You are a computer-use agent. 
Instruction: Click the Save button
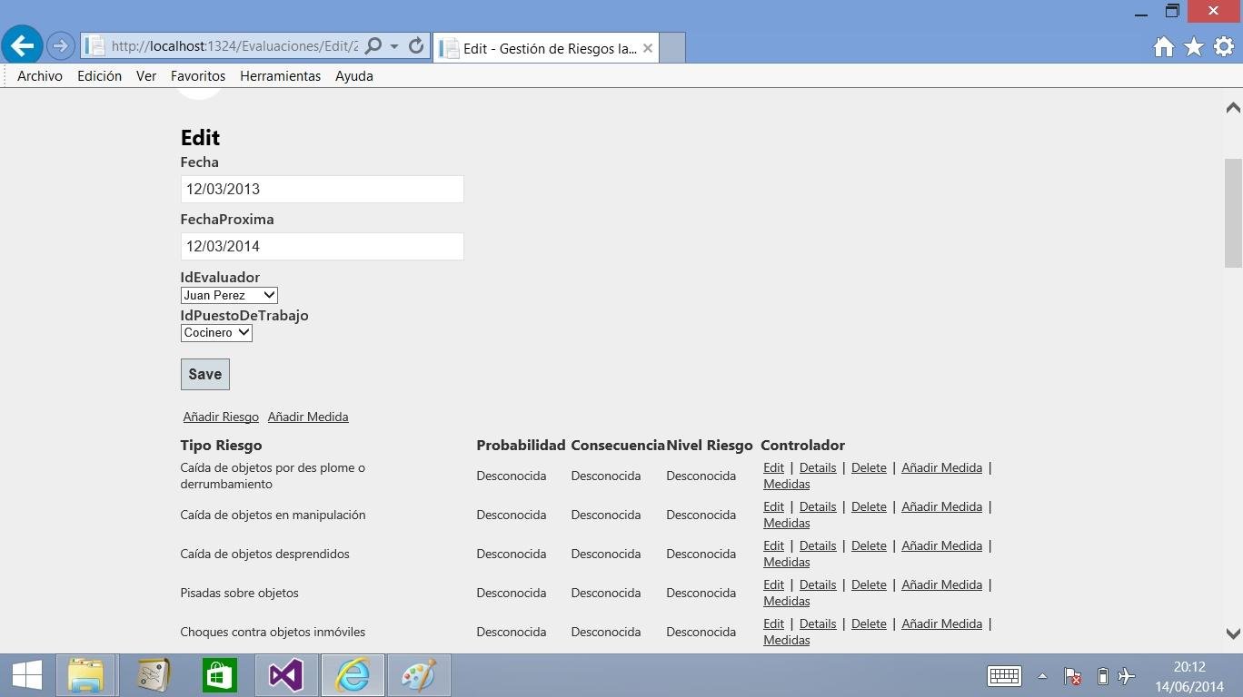point(204,373)
